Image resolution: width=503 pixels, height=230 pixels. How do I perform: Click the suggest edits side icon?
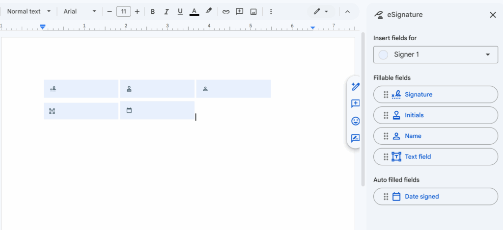355,138
